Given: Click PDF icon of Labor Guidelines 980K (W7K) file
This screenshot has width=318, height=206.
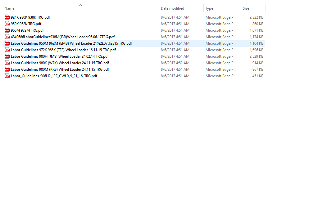Looking at the screenshot, I should point(7,63).
